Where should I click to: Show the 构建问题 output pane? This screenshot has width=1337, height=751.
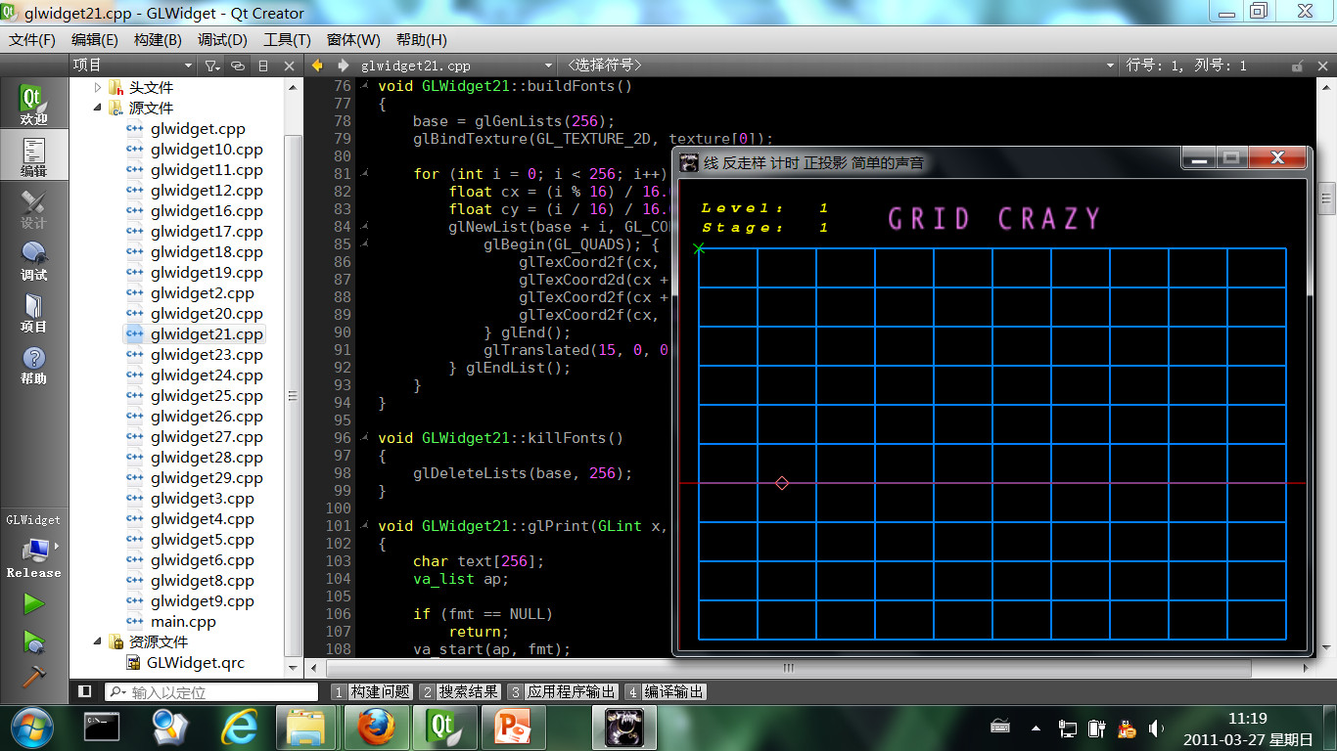(371, 691)
